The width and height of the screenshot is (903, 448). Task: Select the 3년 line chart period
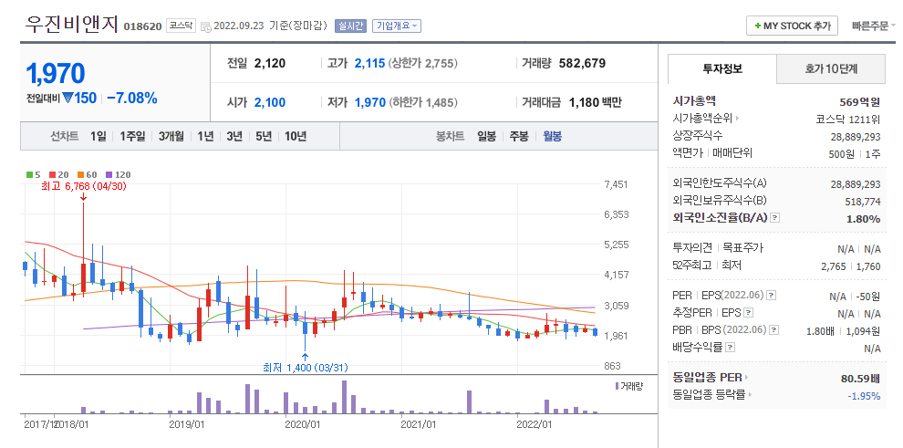234,137
